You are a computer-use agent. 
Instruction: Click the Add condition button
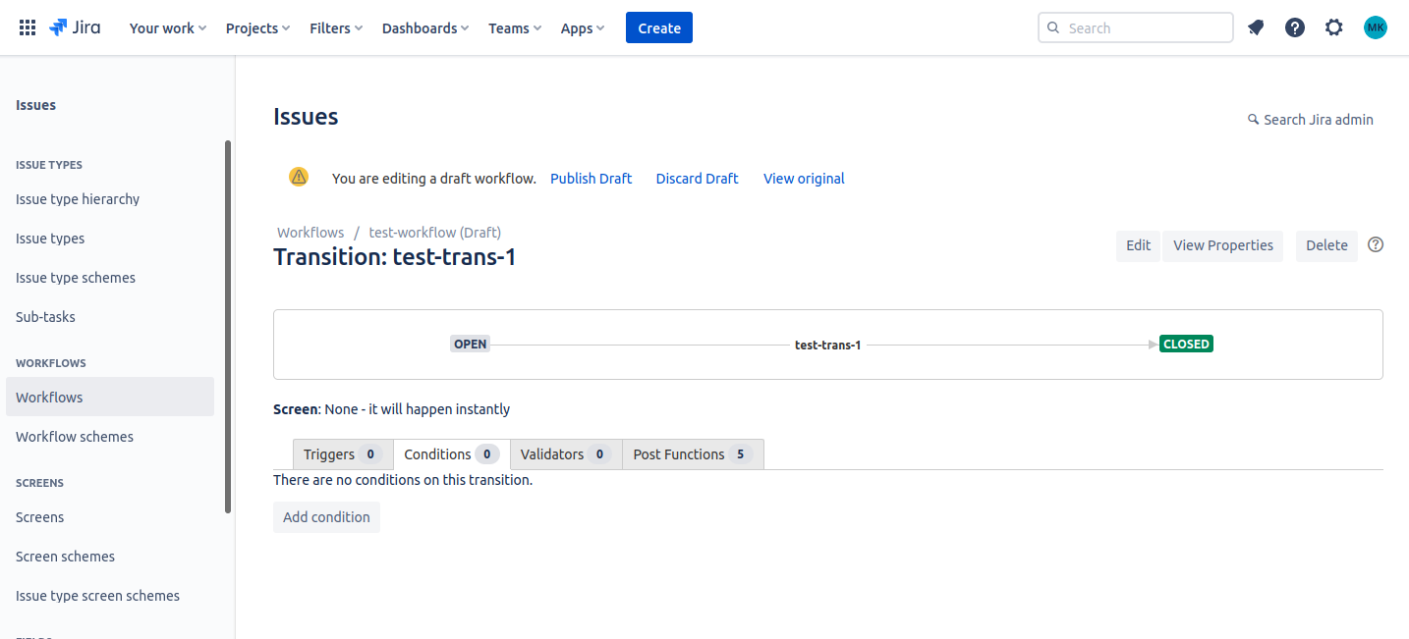(326, 517)
